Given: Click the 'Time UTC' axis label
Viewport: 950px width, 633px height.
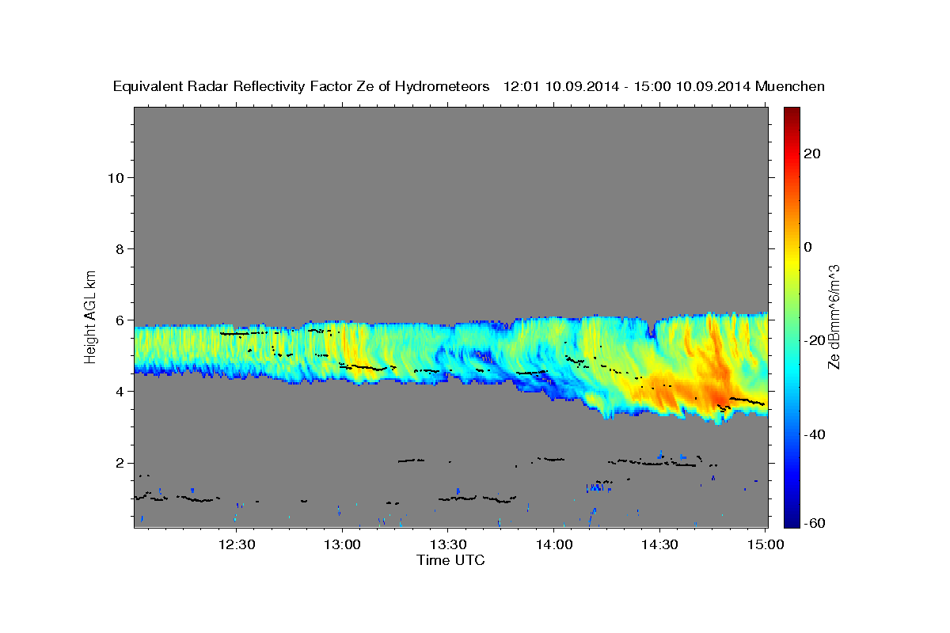Looking at the screenshot, I should tap(450, 560).
